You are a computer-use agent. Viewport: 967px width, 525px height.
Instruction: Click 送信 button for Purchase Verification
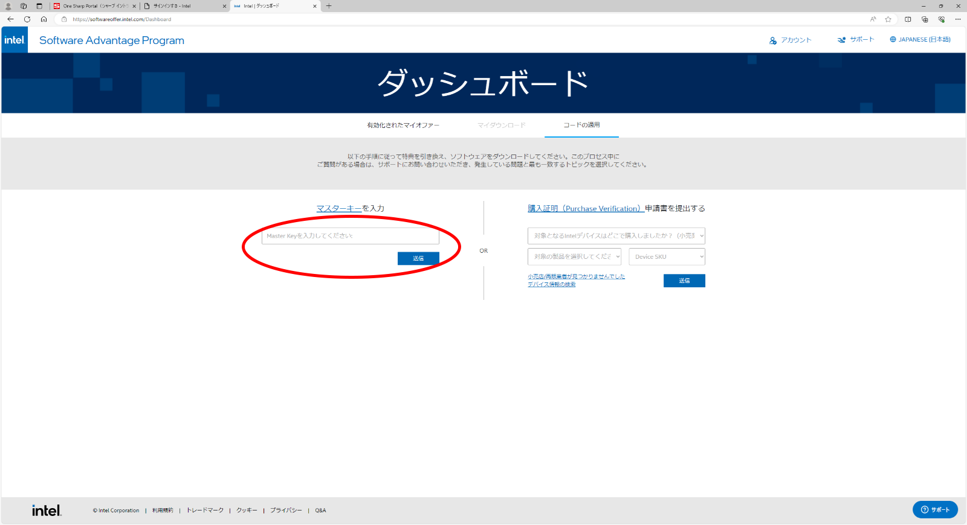tap(684, 281)
